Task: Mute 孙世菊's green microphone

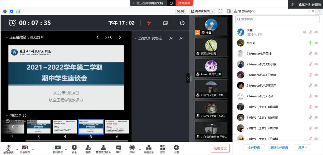Action: (x=310, y=43)
